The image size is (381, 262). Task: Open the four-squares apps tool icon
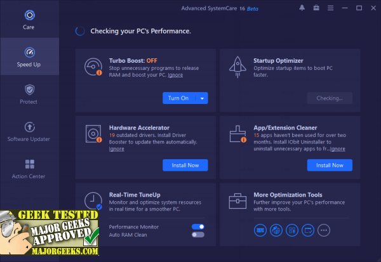click(292, 230)
